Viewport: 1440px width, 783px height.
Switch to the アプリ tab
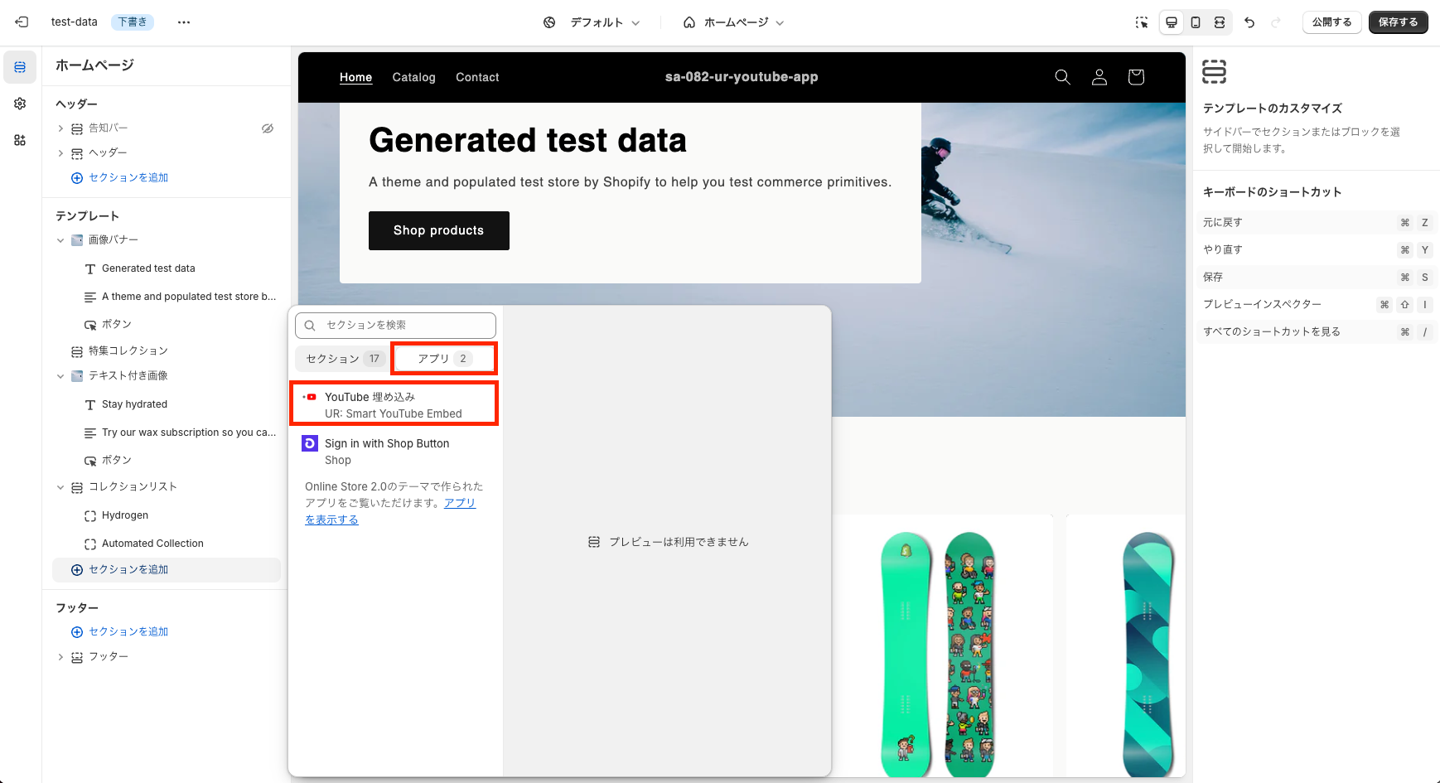pos(443,358)
